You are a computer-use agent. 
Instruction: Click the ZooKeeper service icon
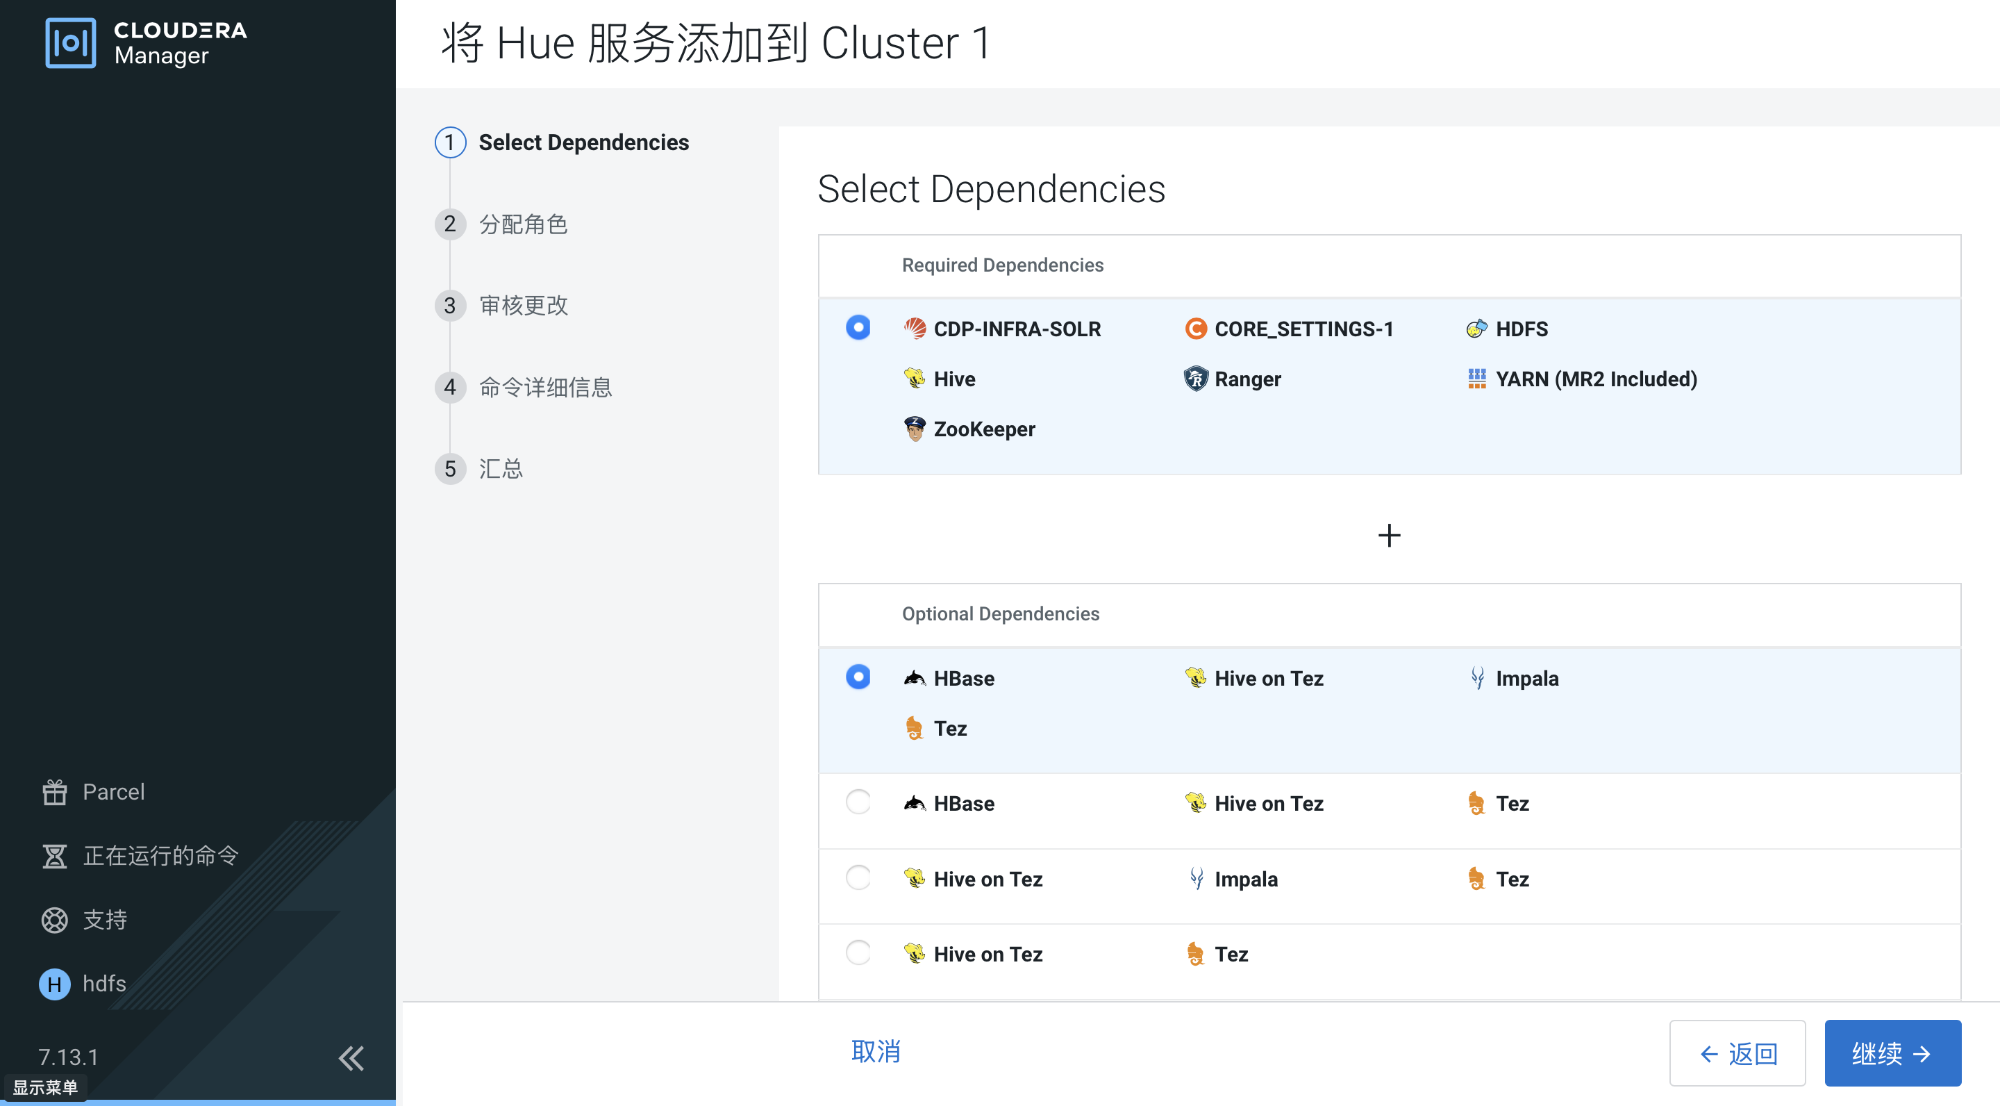[x=915, y=429]
